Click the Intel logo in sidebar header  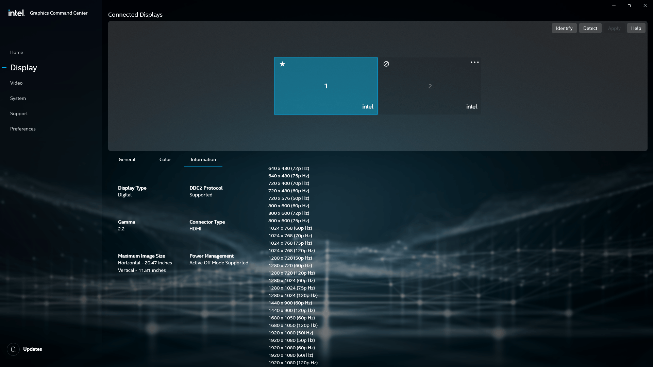point(16,13)
